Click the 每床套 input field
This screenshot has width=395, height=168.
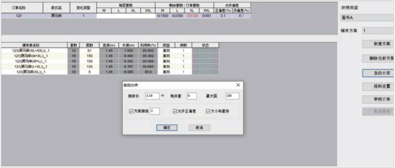pos(192,96)
